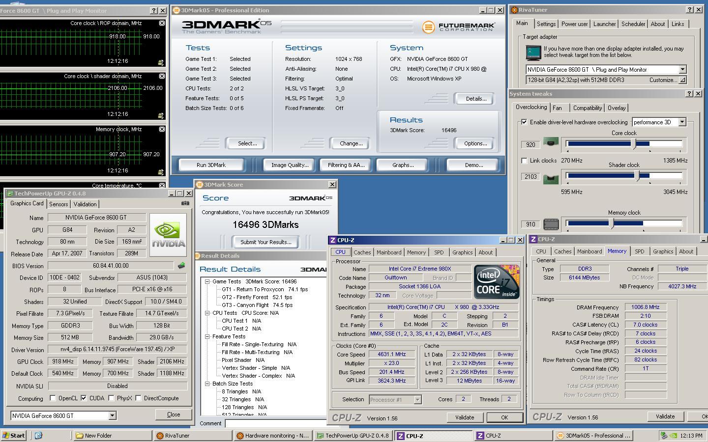Enable the Link clocks checkbox
The width and height of the screenshot is (708, 442).
point(524,161)
